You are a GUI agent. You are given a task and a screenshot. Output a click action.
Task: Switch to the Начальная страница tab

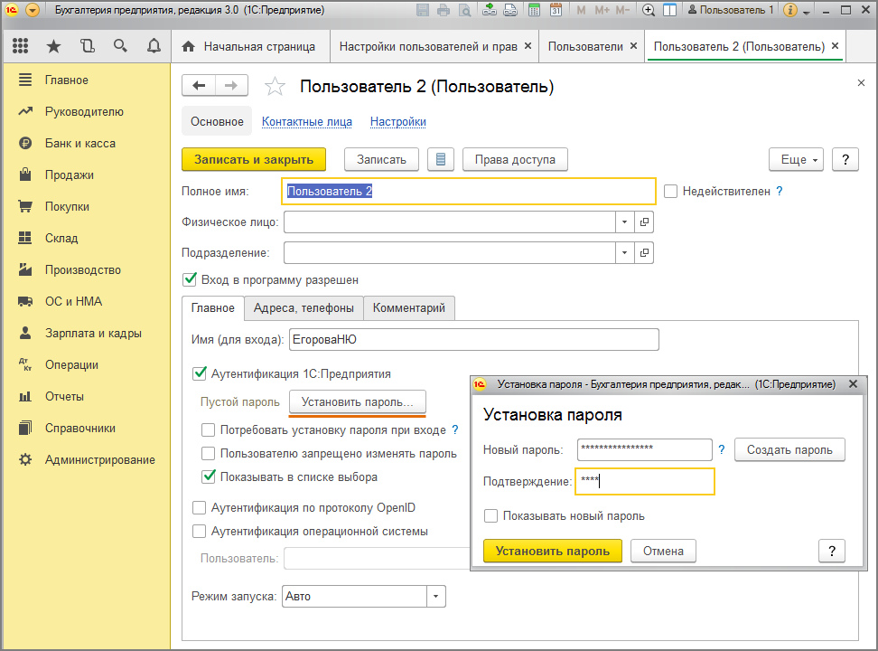point(249,46)
